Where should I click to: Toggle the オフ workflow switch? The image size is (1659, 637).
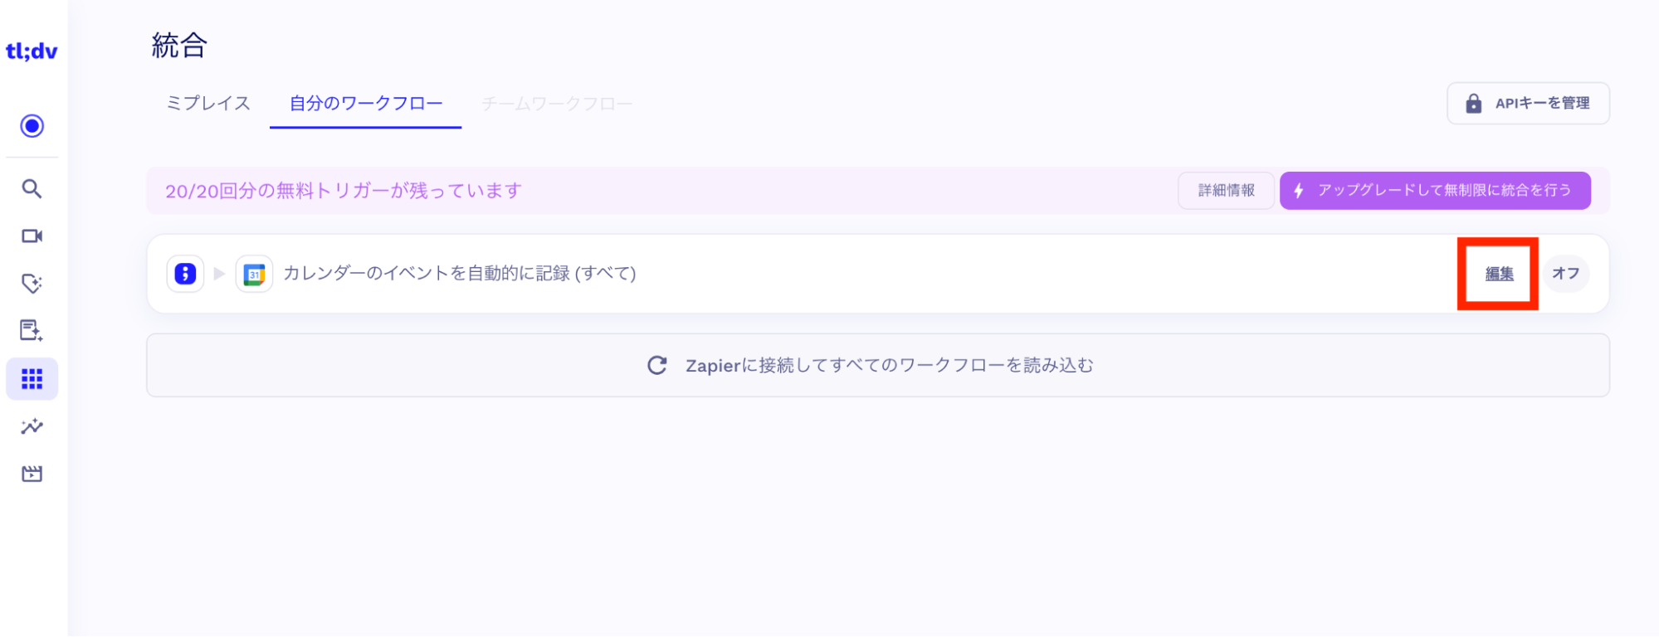tap(1565, 274)
